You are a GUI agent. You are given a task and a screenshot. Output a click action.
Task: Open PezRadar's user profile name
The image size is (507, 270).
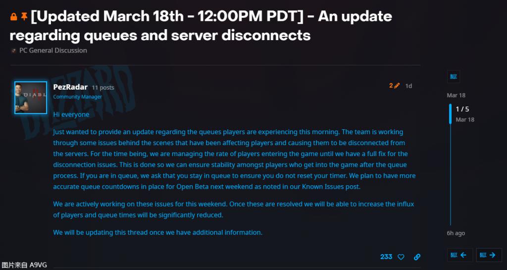click(x=70, y=87)
